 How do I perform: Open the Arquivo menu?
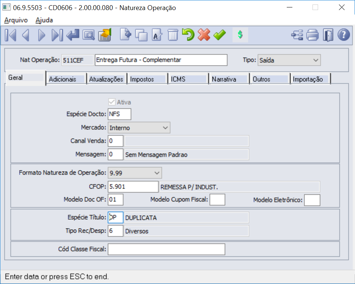[x=16, y=20]
